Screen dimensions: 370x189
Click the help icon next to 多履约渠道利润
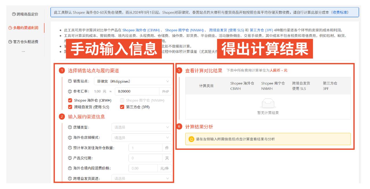(10, 28)
